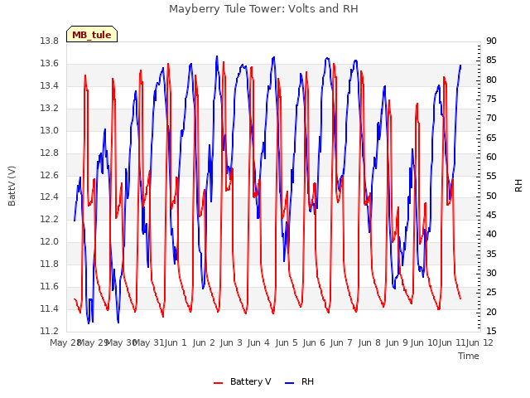The width and height of the screenshot is (530, 398).
Task: Click the 75 RH axis value
Action: click(x=491, y=99)
